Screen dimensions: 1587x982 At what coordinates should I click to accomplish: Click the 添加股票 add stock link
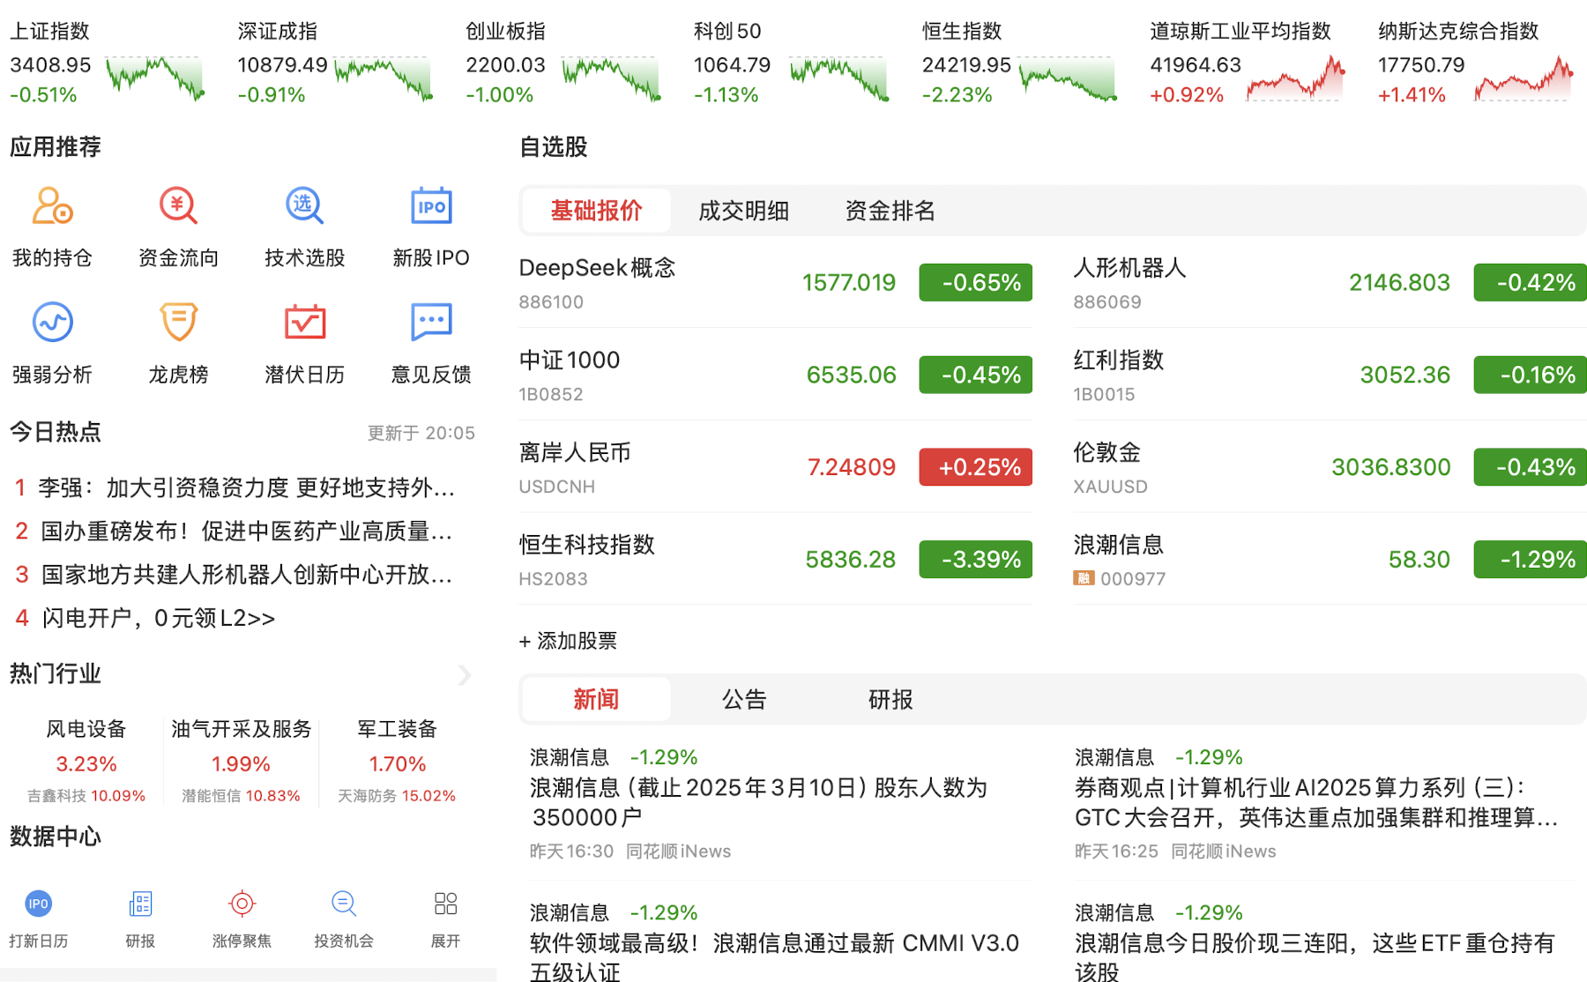click(568, 641)
